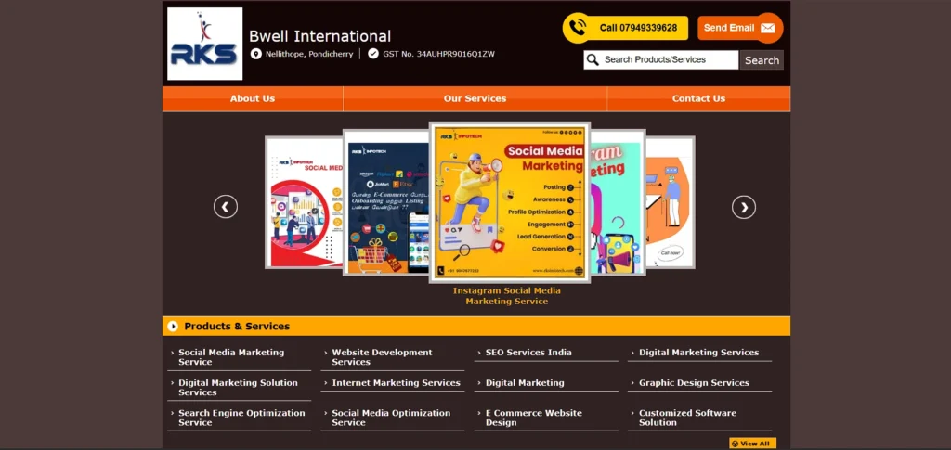The image size is (951, 450).
Task: Show previous carousel slide with left arrow
Action: (x=226, y=207)
